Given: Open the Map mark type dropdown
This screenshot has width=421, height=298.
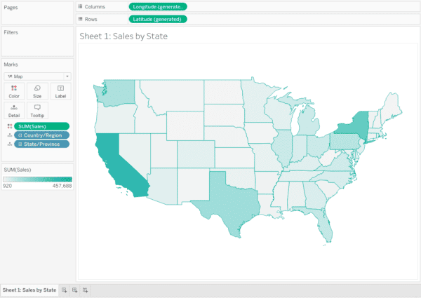Looking at the screenshot, I should coord(37,76).
